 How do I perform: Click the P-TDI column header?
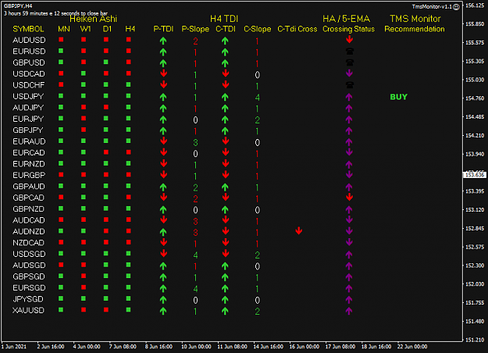(163, 29)
